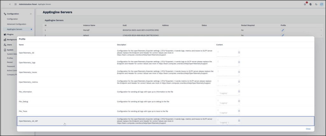Expand the System sidebar section
The width and height of the screenshot is (326, 136).
pyautogui.click(x=10, y=50)
